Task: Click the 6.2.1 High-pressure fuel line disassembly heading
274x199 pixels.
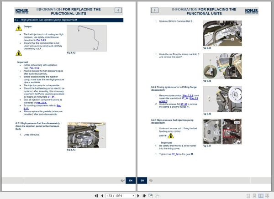Action: pos(38,126)
